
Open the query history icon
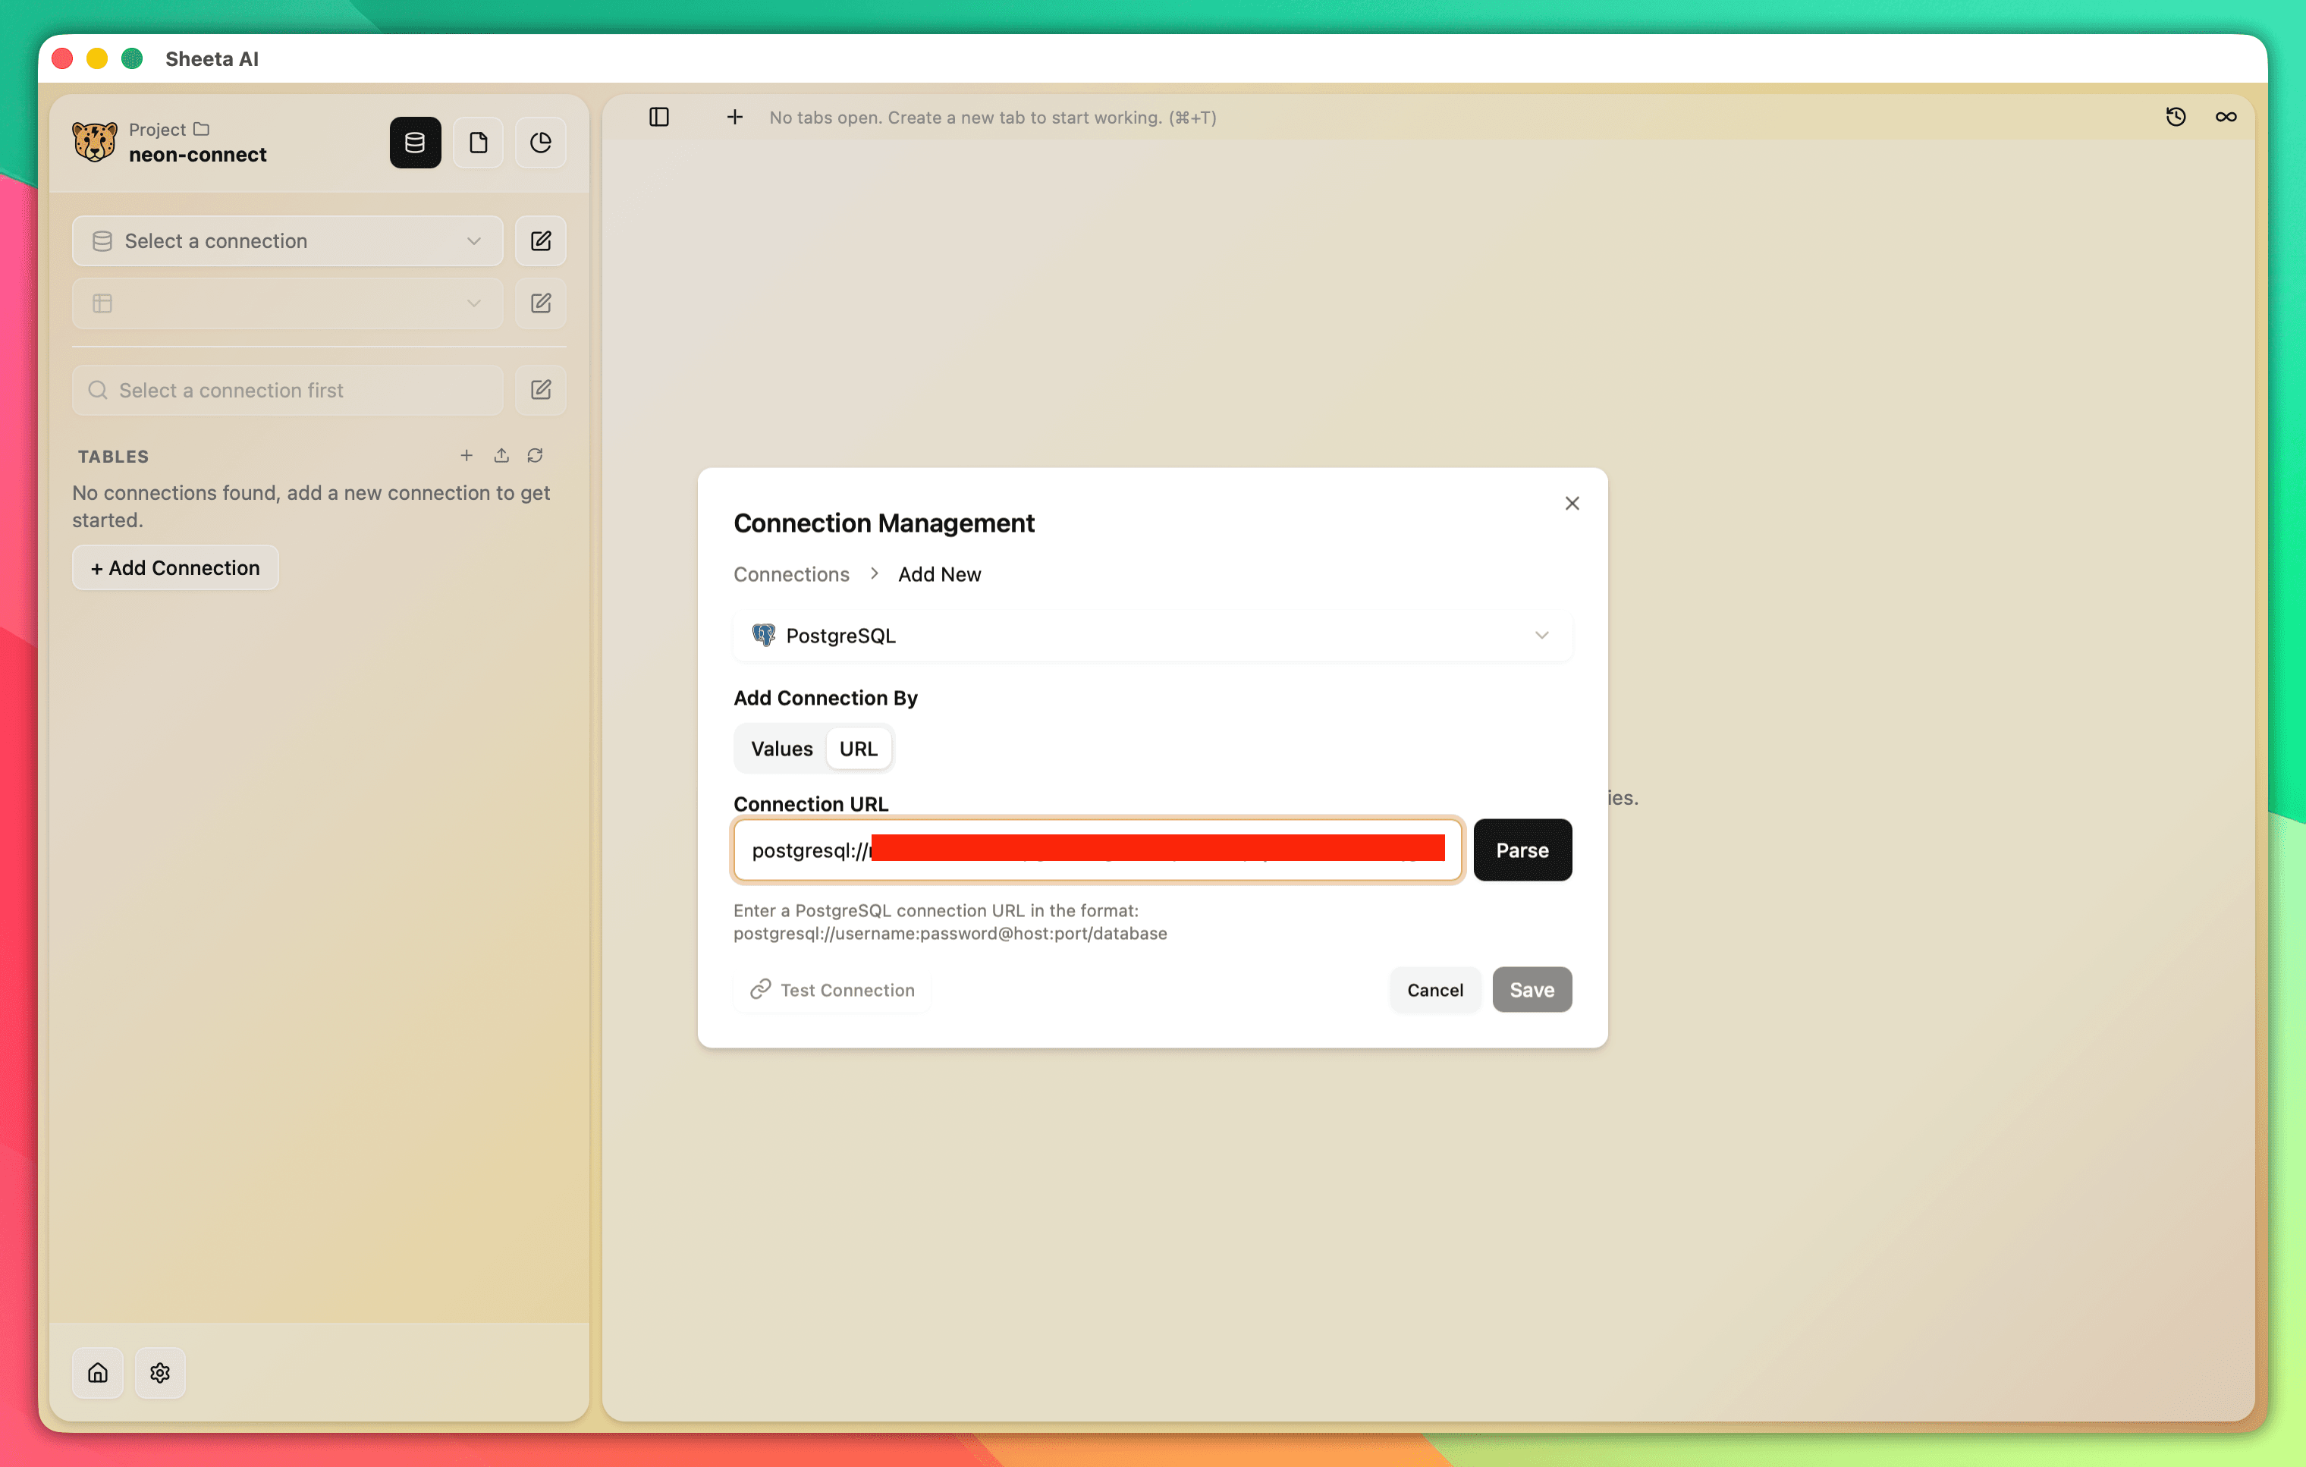tap(2176, 116)
